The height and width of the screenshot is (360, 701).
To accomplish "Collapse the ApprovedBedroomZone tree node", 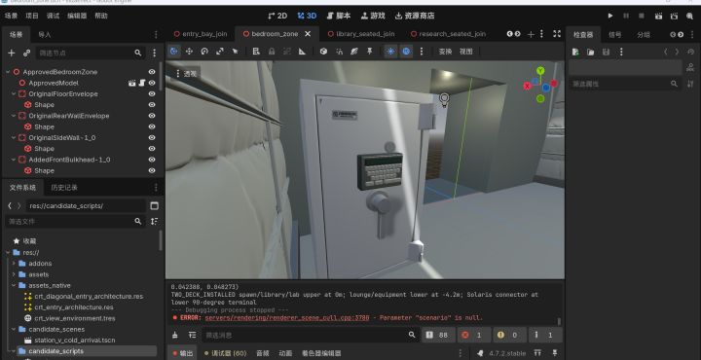I will [8, 72].
